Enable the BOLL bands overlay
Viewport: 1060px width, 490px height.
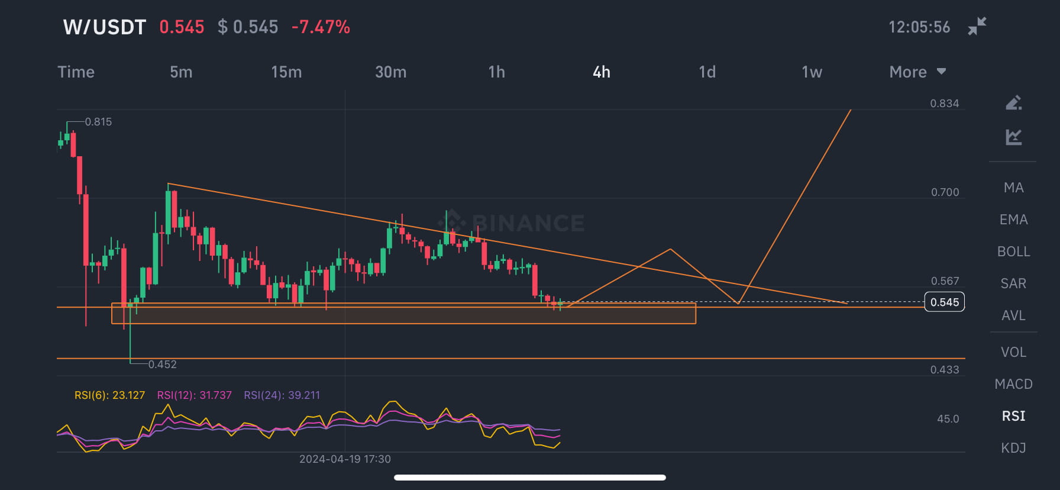(x=1014, y=252)
